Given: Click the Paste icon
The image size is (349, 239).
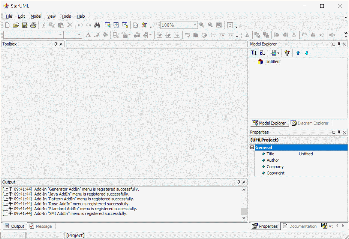Looking at the screenshot, I should [61, 25].
